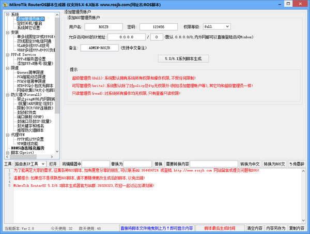Select 系统其它设置 tree item

tap(28, 28)
